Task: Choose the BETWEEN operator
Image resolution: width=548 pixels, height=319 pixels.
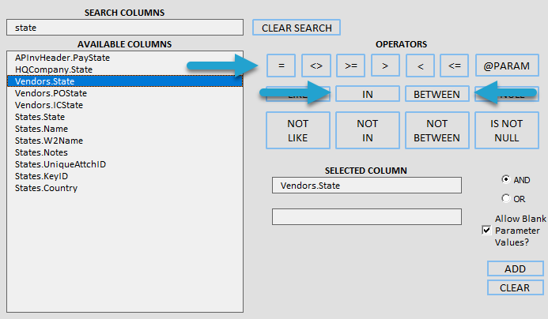Action: (x=437, y=94)
